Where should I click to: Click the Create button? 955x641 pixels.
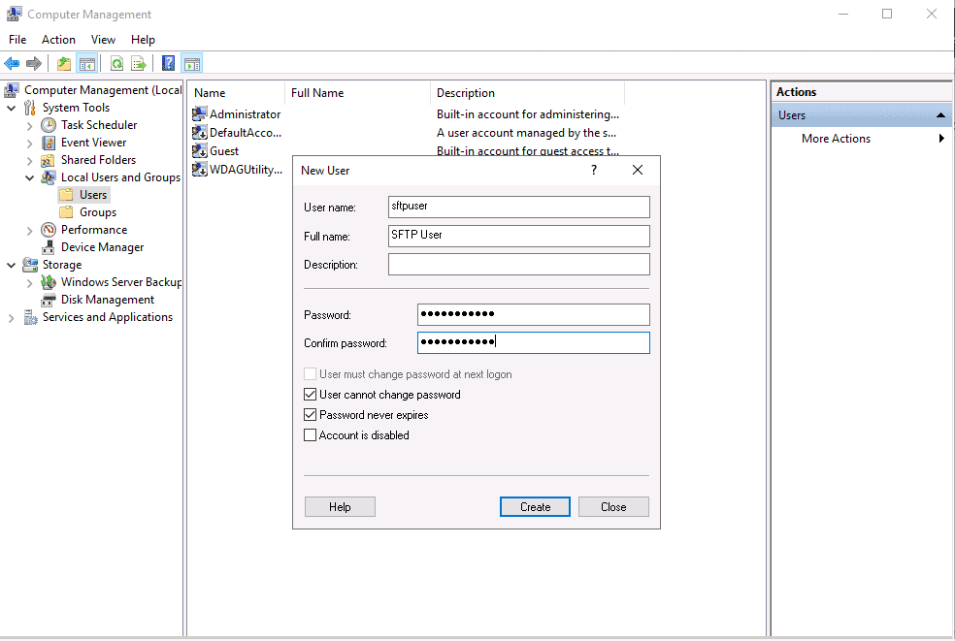(x=535, y=506)
